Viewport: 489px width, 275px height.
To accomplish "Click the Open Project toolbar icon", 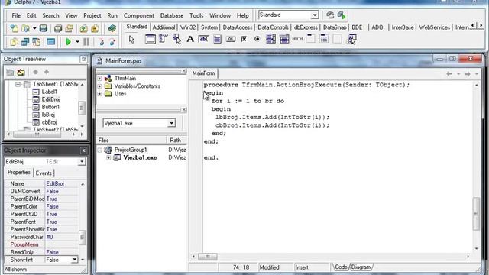I will coord(70,29).
